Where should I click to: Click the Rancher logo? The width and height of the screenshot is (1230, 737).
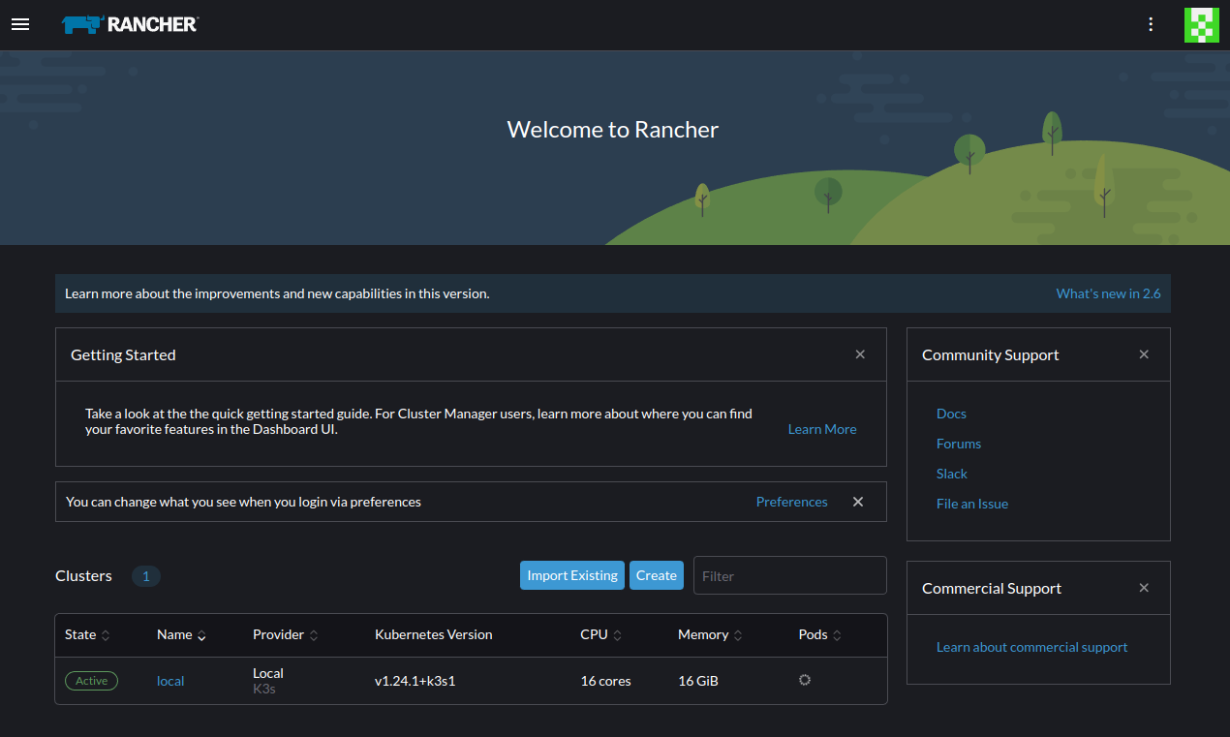pyautogui.click(x=130, y=24)
